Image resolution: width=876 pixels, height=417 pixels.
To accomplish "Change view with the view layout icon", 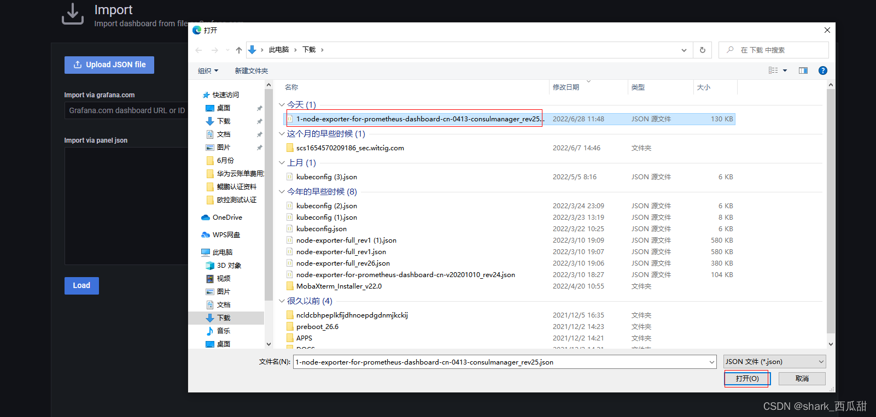I will (x=773, y=71).
